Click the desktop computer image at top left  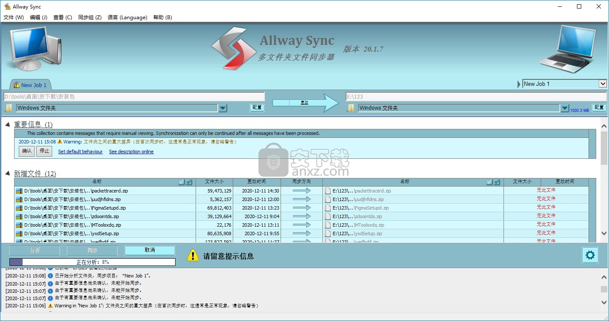coord(35,49)
